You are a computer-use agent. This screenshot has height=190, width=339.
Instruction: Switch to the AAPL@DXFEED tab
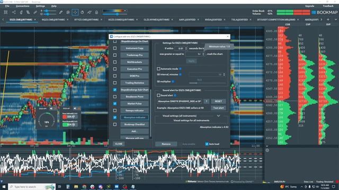187,20
